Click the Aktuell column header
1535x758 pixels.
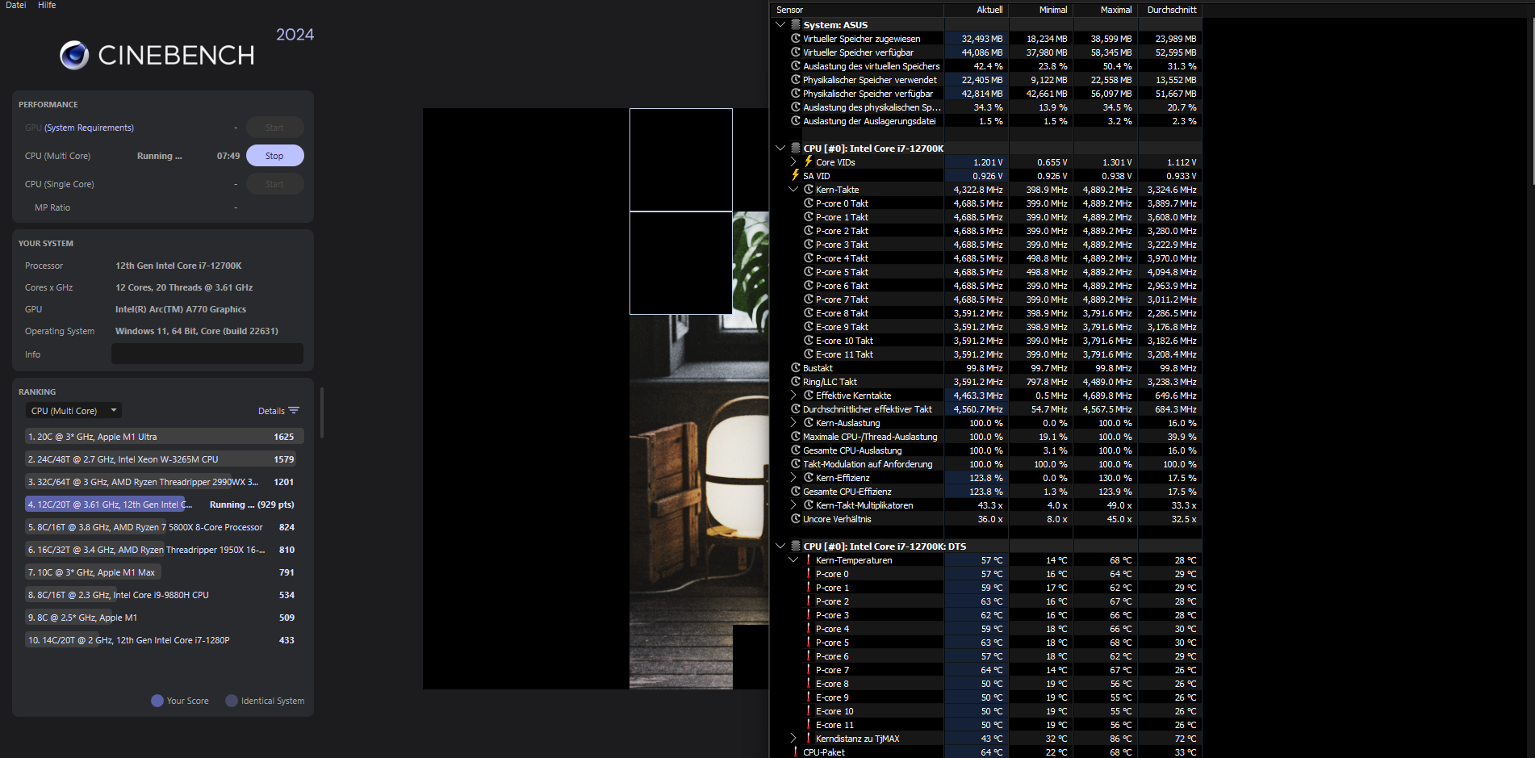point(977,10)
